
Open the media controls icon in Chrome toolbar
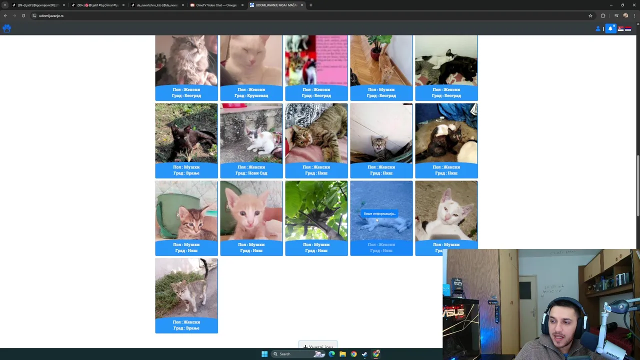coord(616,15)
